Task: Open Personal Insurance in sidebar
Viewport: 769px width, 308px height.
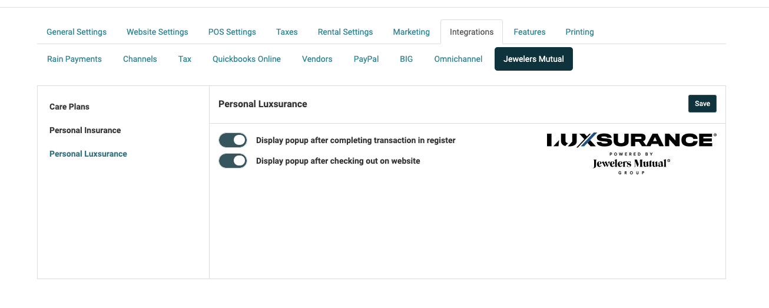Action: click(85, 130)
